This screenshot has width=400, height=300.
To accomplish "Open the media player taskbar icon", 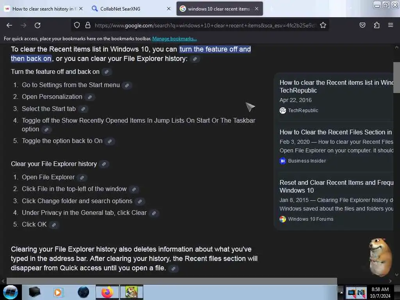I will click(x=58, y=292).
